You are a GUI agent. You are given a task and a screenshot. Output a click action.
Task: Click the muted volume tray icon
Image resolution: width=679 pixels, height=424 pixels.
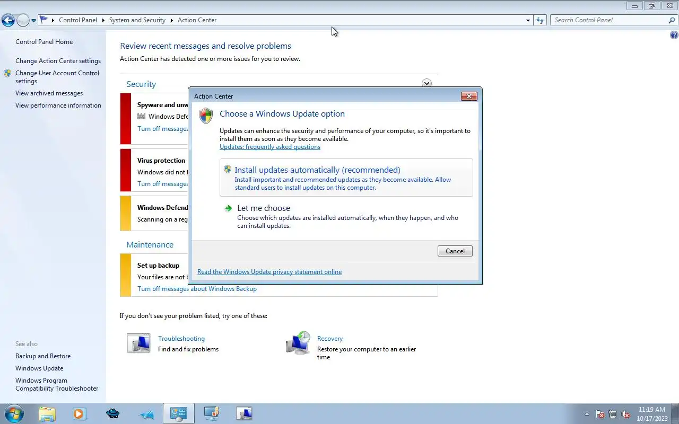coord(625,414)
